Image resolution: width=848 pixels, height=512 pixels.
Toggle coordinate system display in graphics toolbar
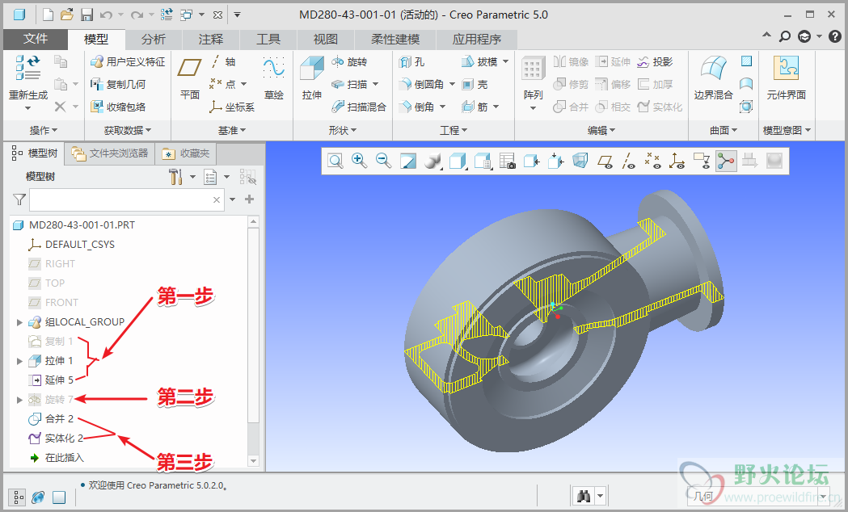[x=677, y=161]
